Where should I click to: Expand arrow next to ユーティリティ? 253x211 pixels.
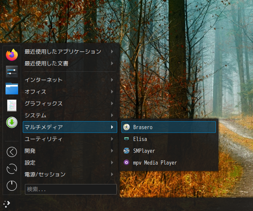click(112, 139)
